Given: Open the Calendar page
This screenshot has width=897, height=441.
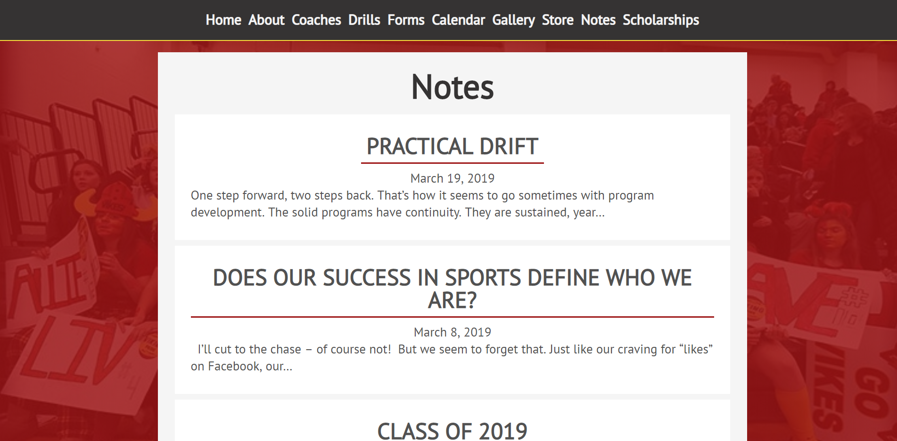Looking at the screenshot, I should (x=458, y=20).
